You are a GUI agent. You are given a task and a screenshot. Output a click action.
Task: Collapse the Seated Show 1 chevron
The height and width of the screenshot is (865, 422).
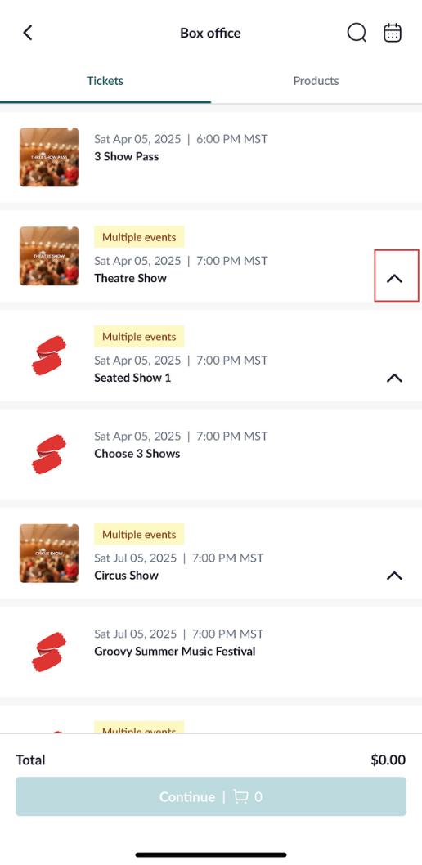(394, 378)
